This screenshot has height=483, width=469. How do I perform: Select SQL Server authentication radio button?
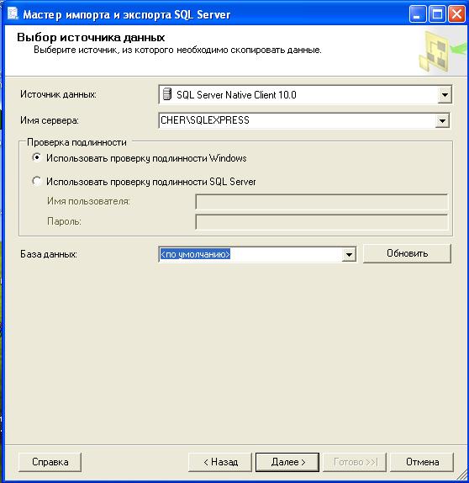click(x=37, y=181)
